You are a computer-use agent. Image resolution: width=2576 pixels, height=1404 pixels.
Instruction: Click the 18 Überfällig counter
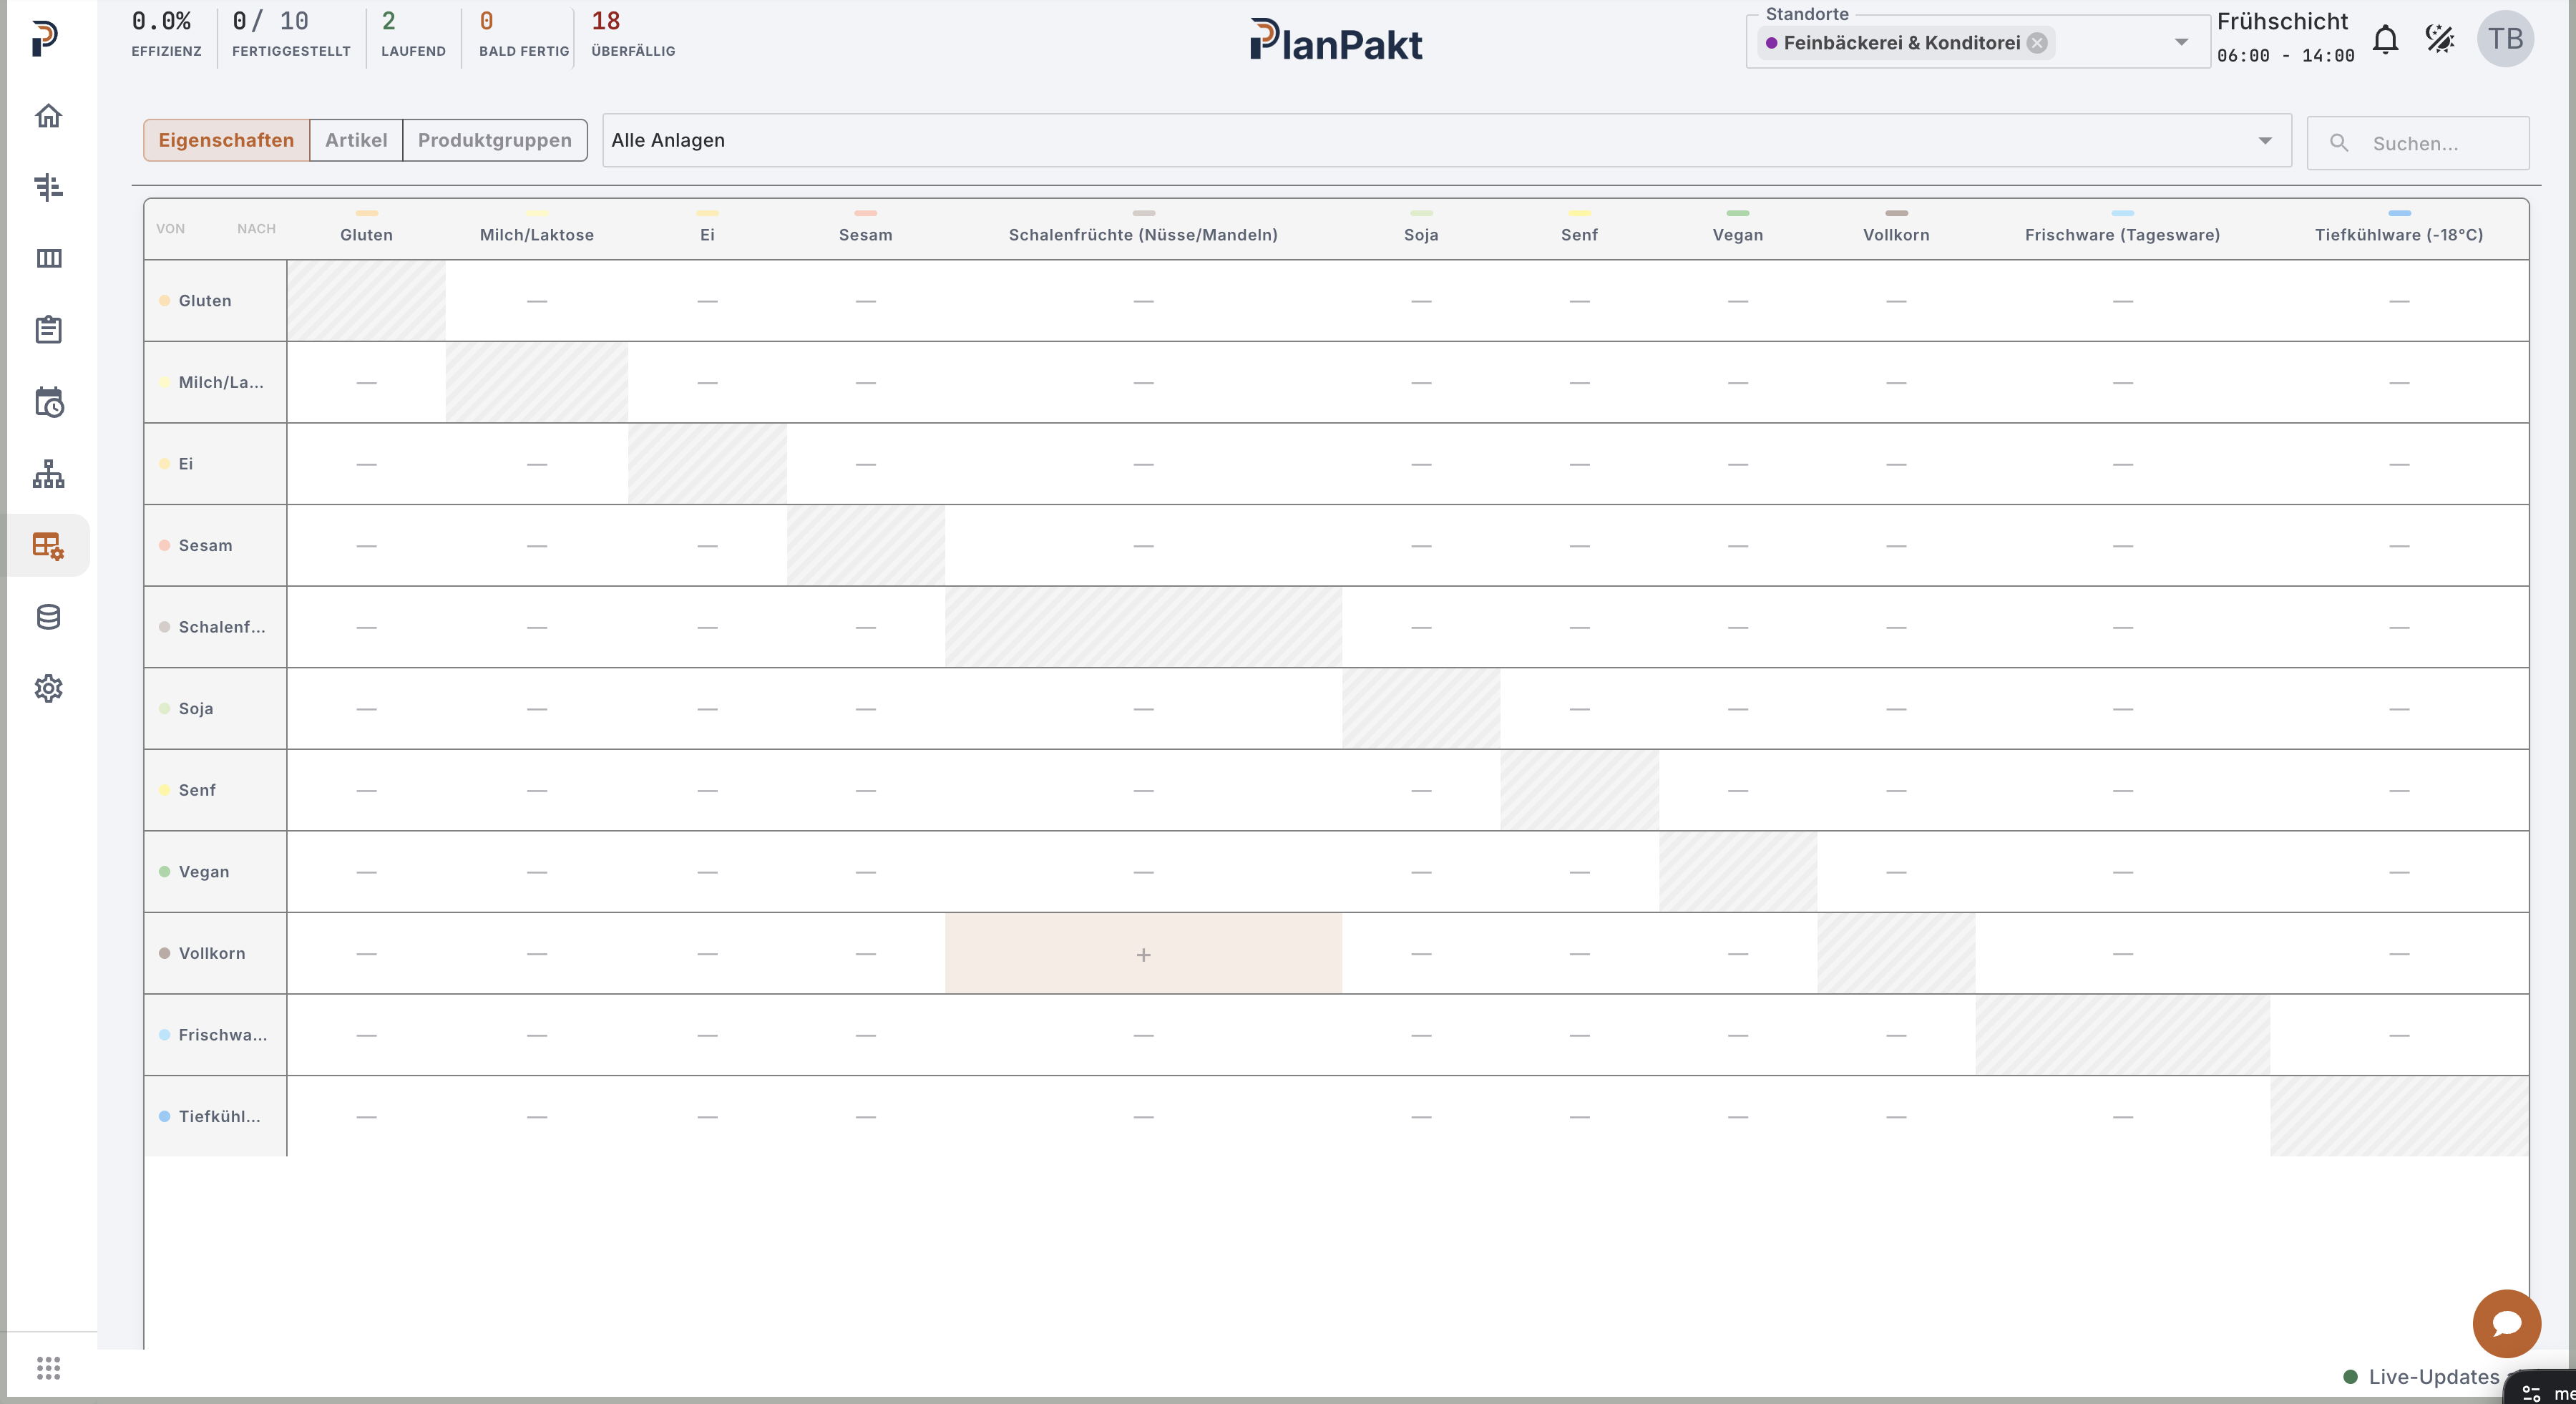(633, 34)
